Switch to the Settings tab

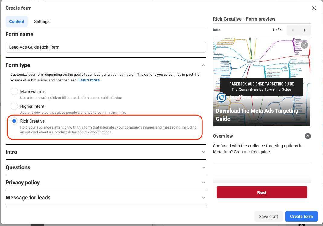pyautogui.click(x=42, y=21)
